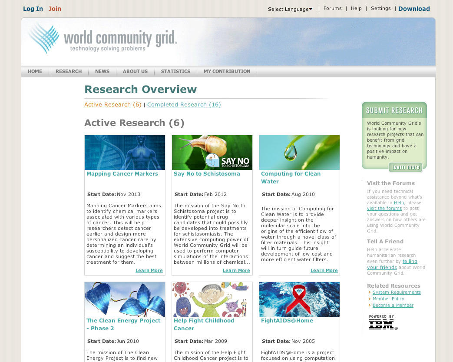The width and height of the screenshot is (453, 362).
Task: Click the 'Start Date: Feb 2012' text
Action: 201,194
